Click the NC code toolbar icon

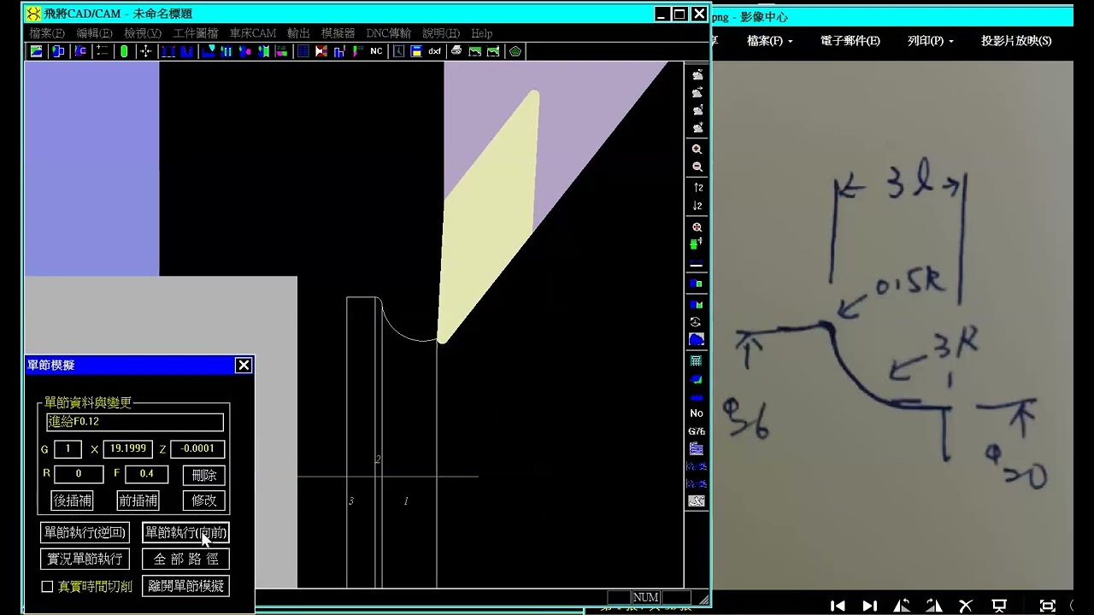[x=376, y=51]
